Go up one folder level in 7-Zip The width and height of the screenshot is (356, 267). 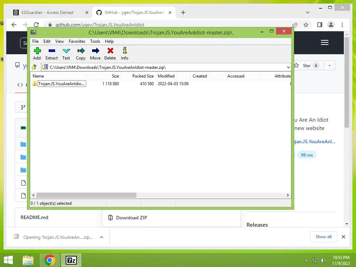pyautogui.click(x=34, y=67)
